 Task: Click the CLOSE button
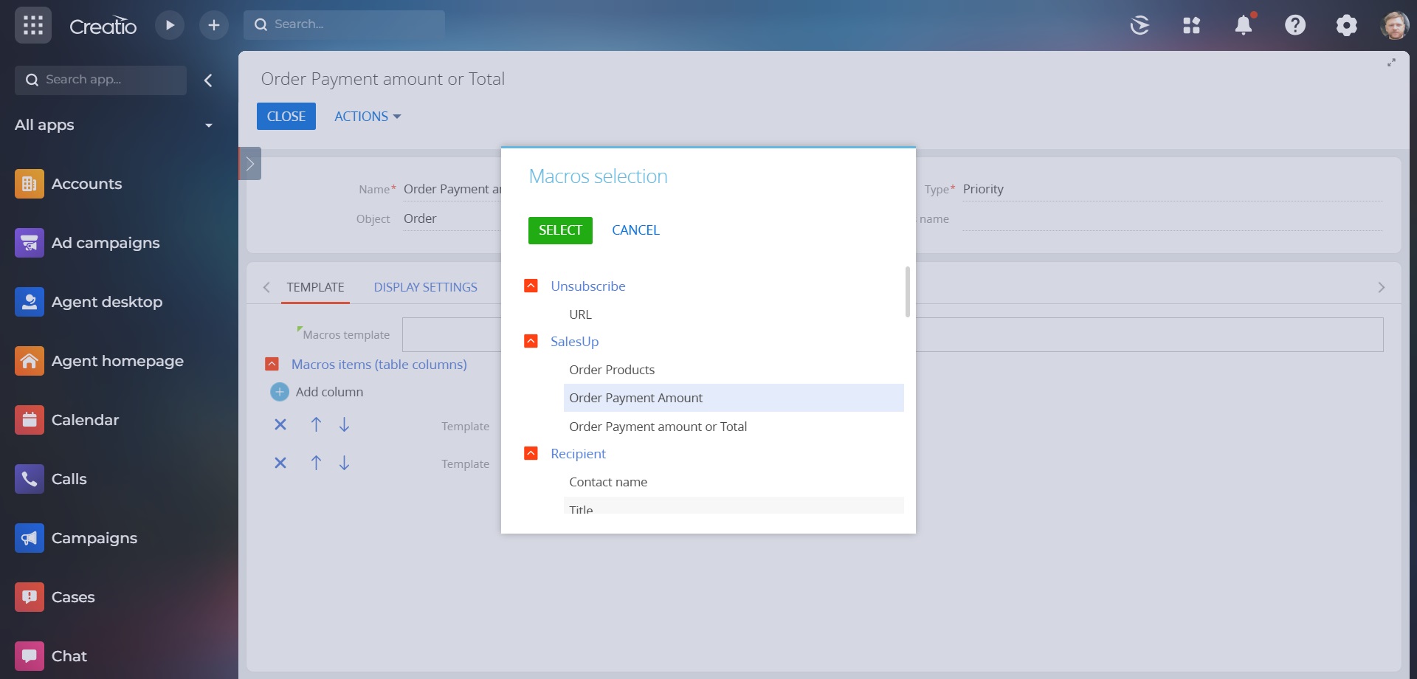pyautogui.click(x=286, y=117)
